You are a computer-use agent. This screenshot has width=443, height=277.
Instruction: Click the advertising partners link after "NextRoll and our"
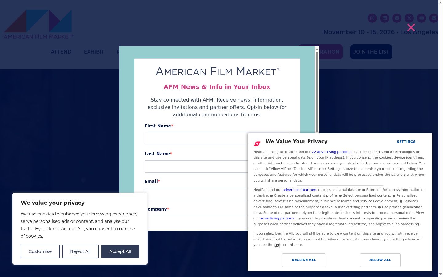pos(300,190)
